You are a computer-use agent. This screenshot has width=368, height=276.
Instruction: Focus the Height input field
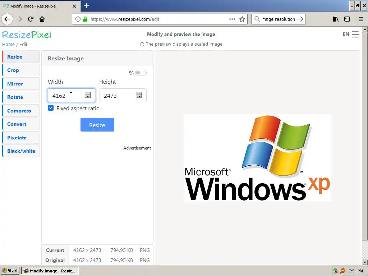123,95
